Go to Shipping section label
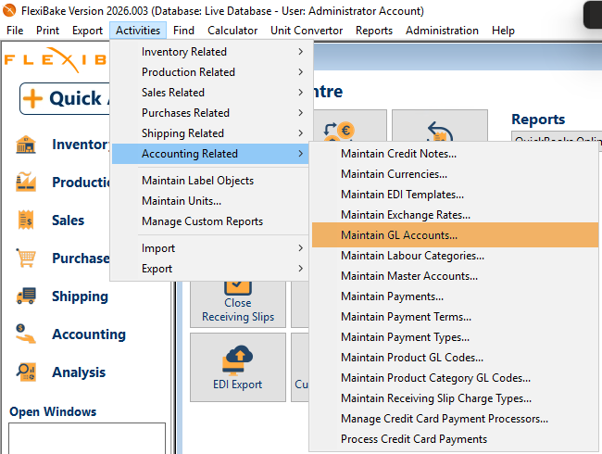The image size is (602, 454). pos(80,296)
